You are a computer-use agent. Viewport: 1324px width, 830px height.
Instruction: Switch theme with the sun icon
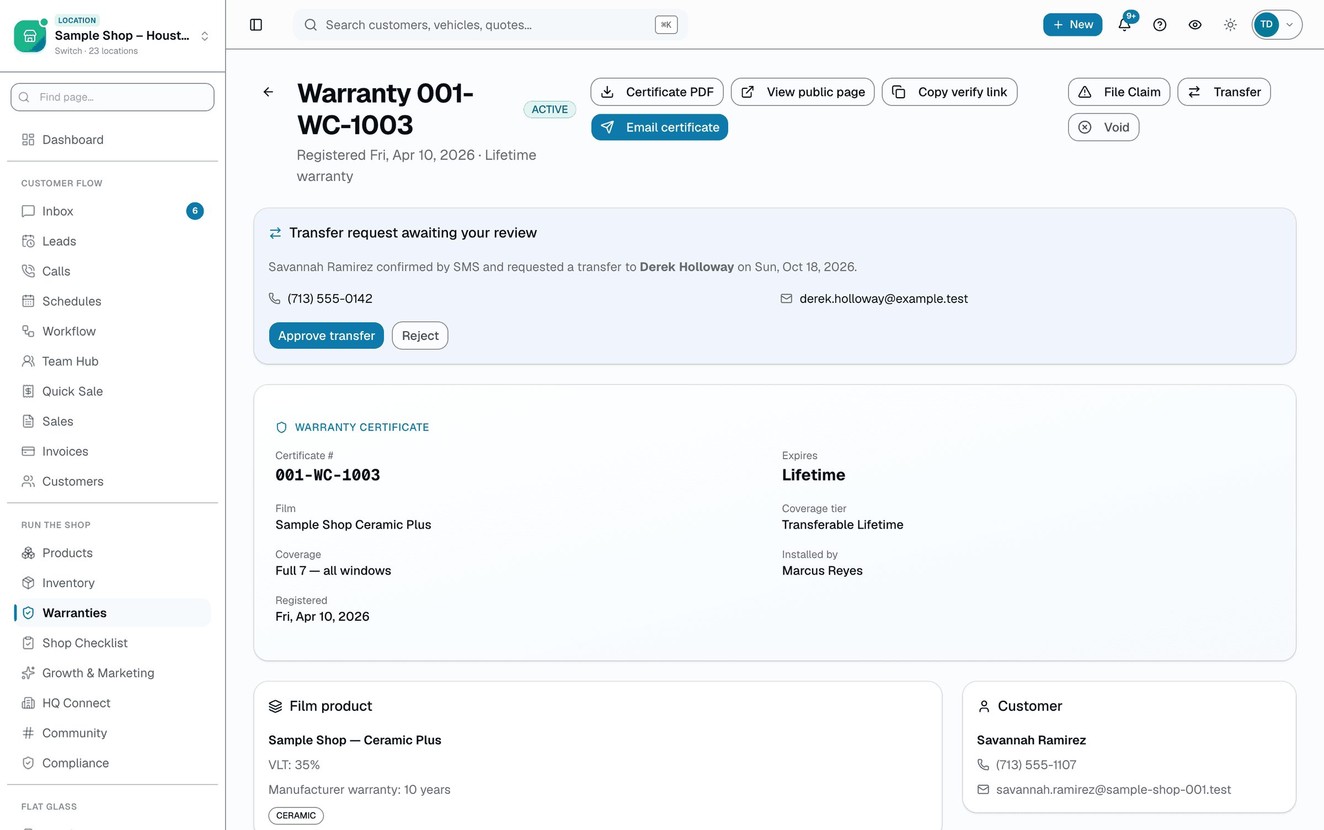pyautogui.click(x=1230, y=25)
